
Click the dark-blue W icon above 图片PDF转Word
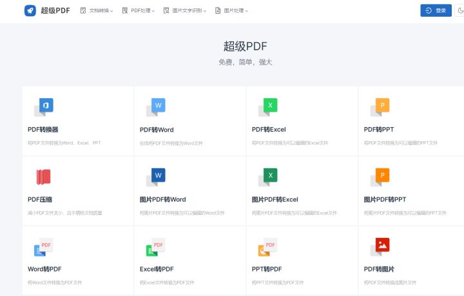tap(156, 177)
